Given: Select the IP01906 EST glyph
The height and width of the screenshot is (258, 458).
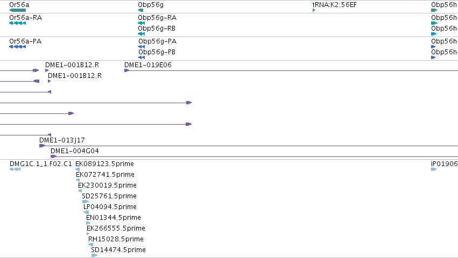Looking at the screenshot, I should tap(434, 169).
